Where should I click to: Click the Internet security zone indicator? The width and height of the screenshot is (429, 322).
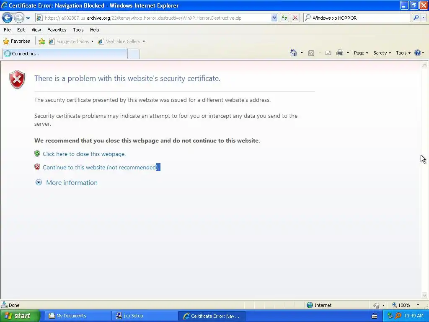(319, 305)
